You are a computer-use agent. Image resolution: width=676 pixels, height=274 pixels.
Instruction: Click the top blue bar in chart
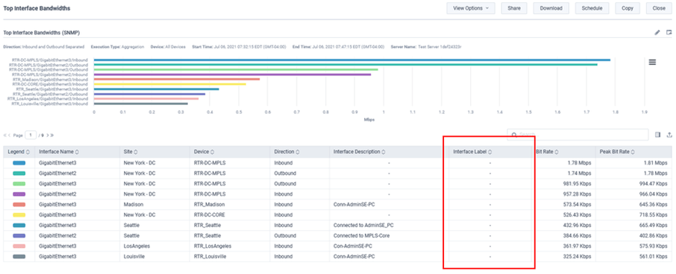pyautogui.click(x=351, y=60)
